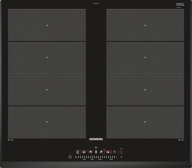Viewport: 192px width, 168px height.
Task: Select the front-right cooking zone icon showing 0
Action: [108, 152]
